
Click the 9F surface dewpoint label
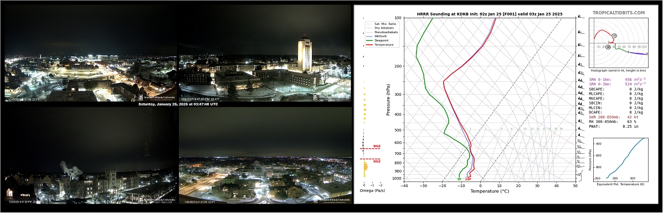click(459, 179)
